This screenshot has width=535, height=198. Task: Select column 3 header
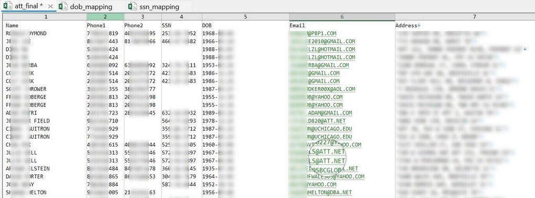click(x=143, y=16)
